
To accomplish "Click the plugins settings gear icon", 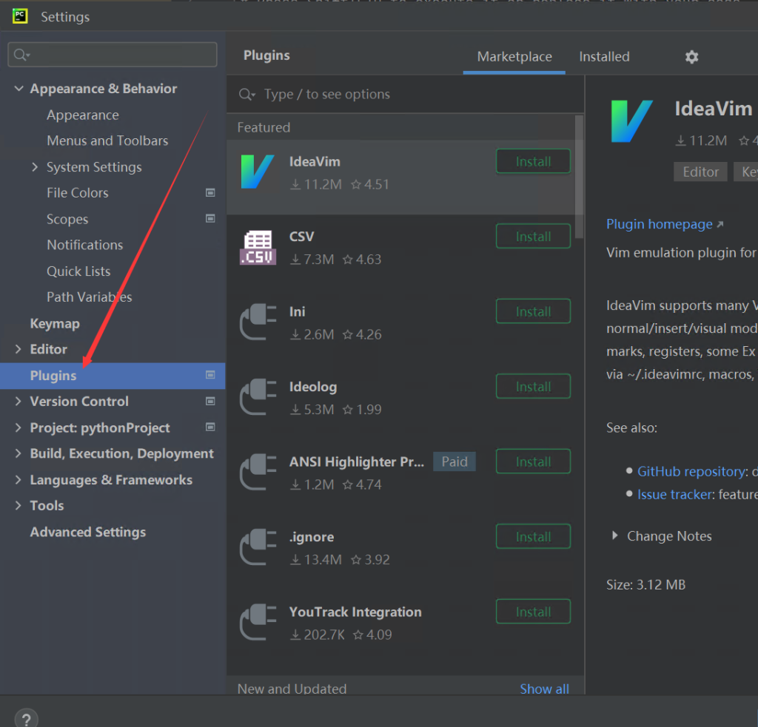I will [692, 57].
